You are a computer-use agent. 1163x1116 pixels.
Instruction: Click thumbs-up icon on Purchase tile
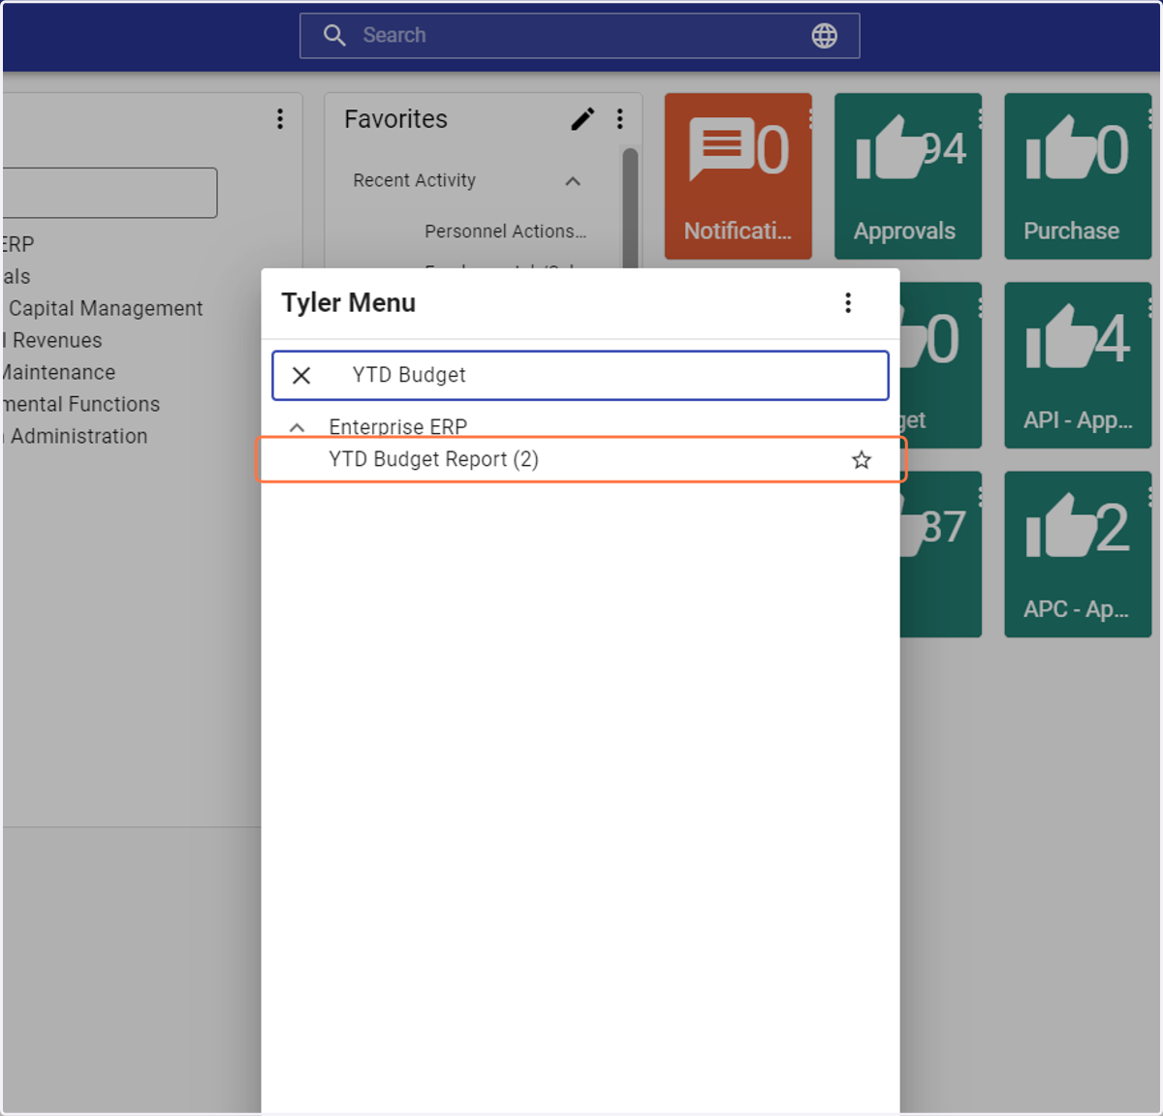[1059, 148]
